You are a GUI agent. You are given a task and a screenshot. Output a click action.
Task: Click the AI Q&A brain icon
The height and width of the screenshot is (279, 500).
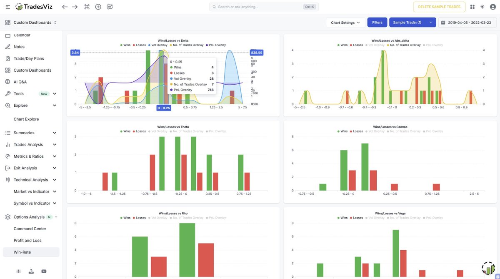click(7, 82)
